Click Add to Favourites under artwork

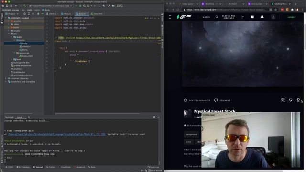pyautogui.click(x=197, y=100)
